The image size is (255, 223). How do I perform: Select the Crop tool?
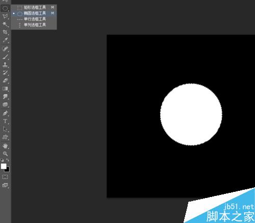click(x=5, y=32)
